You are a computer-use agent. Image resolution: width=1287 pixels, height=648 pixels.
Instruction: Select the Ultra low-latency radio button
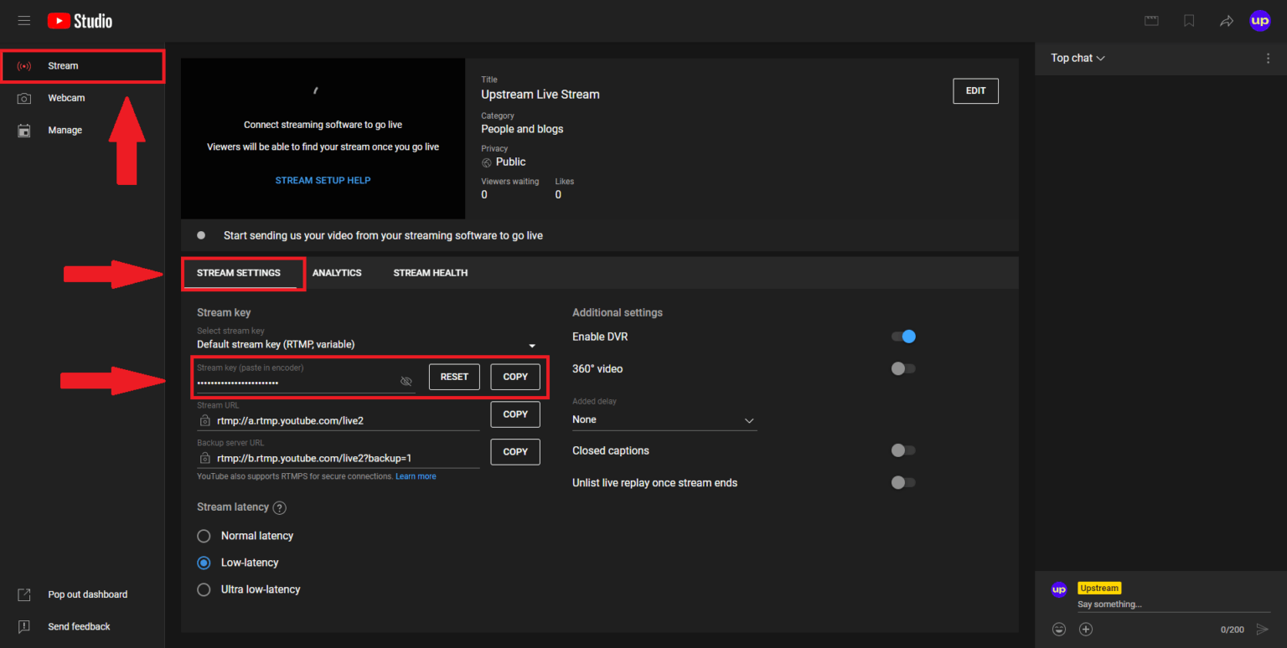203,589
